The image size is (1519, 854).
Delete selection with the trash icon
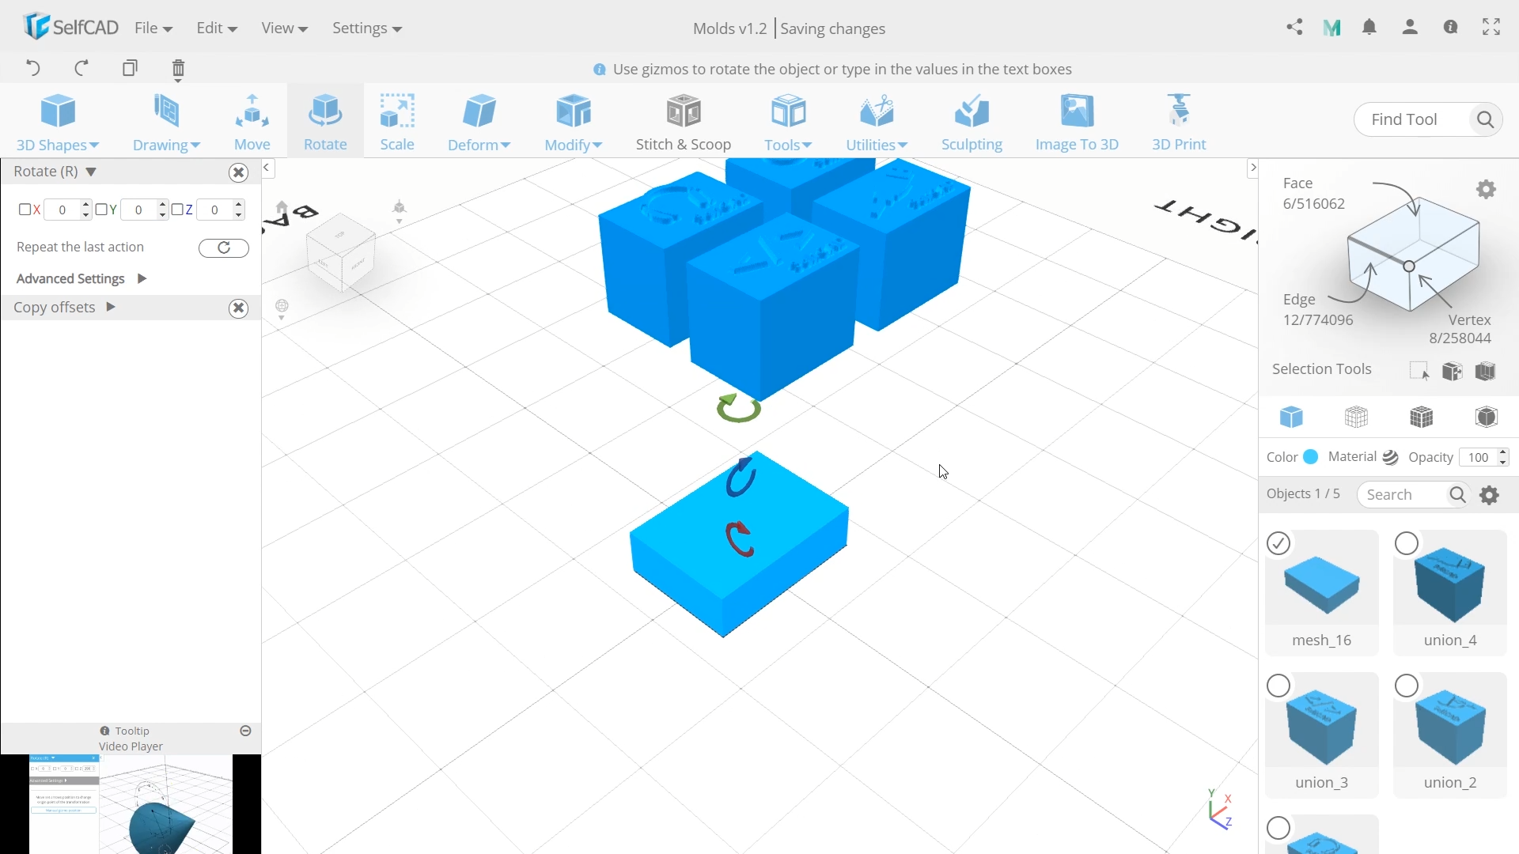tap(178, 69)
